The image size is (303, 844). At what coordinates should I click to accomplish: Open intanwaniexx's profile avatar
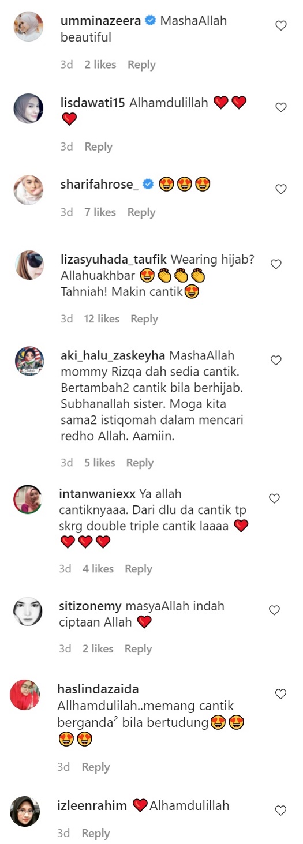point(28,499)
